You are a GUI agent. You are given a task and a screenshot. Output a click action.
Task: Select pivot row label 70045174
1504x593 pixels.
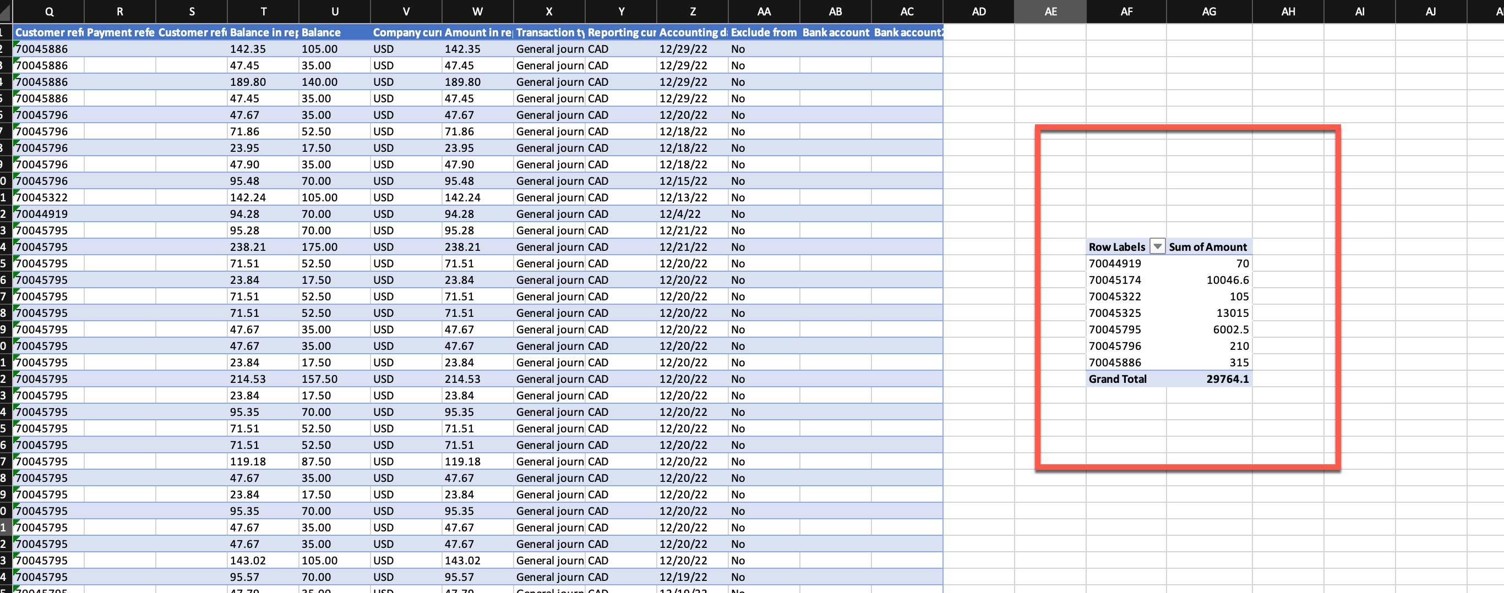1126,280
